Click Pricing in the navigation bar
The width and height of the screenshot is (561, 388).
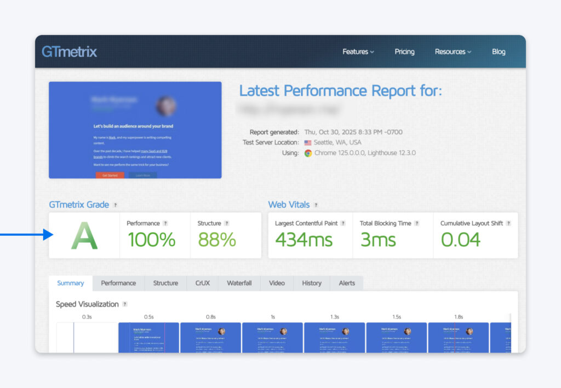(x=405, y=51)
